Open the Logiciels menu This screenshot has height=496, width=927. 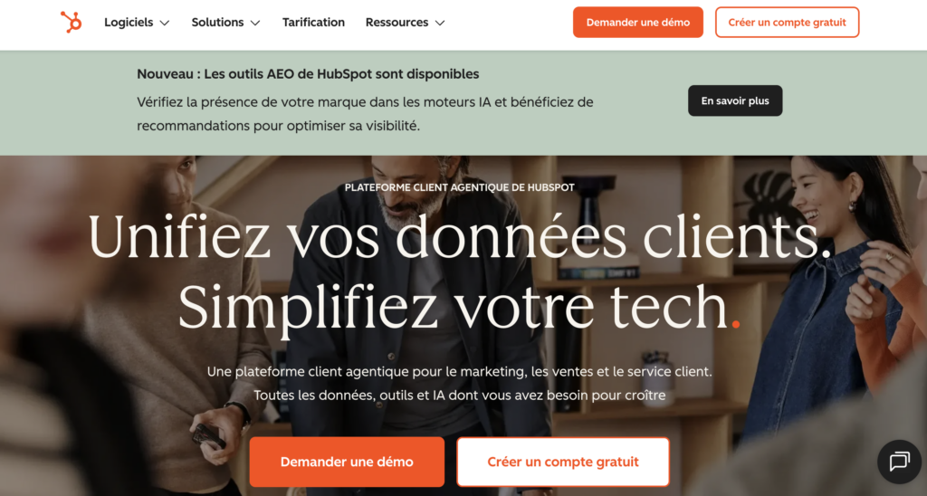[x=137, y=23]
